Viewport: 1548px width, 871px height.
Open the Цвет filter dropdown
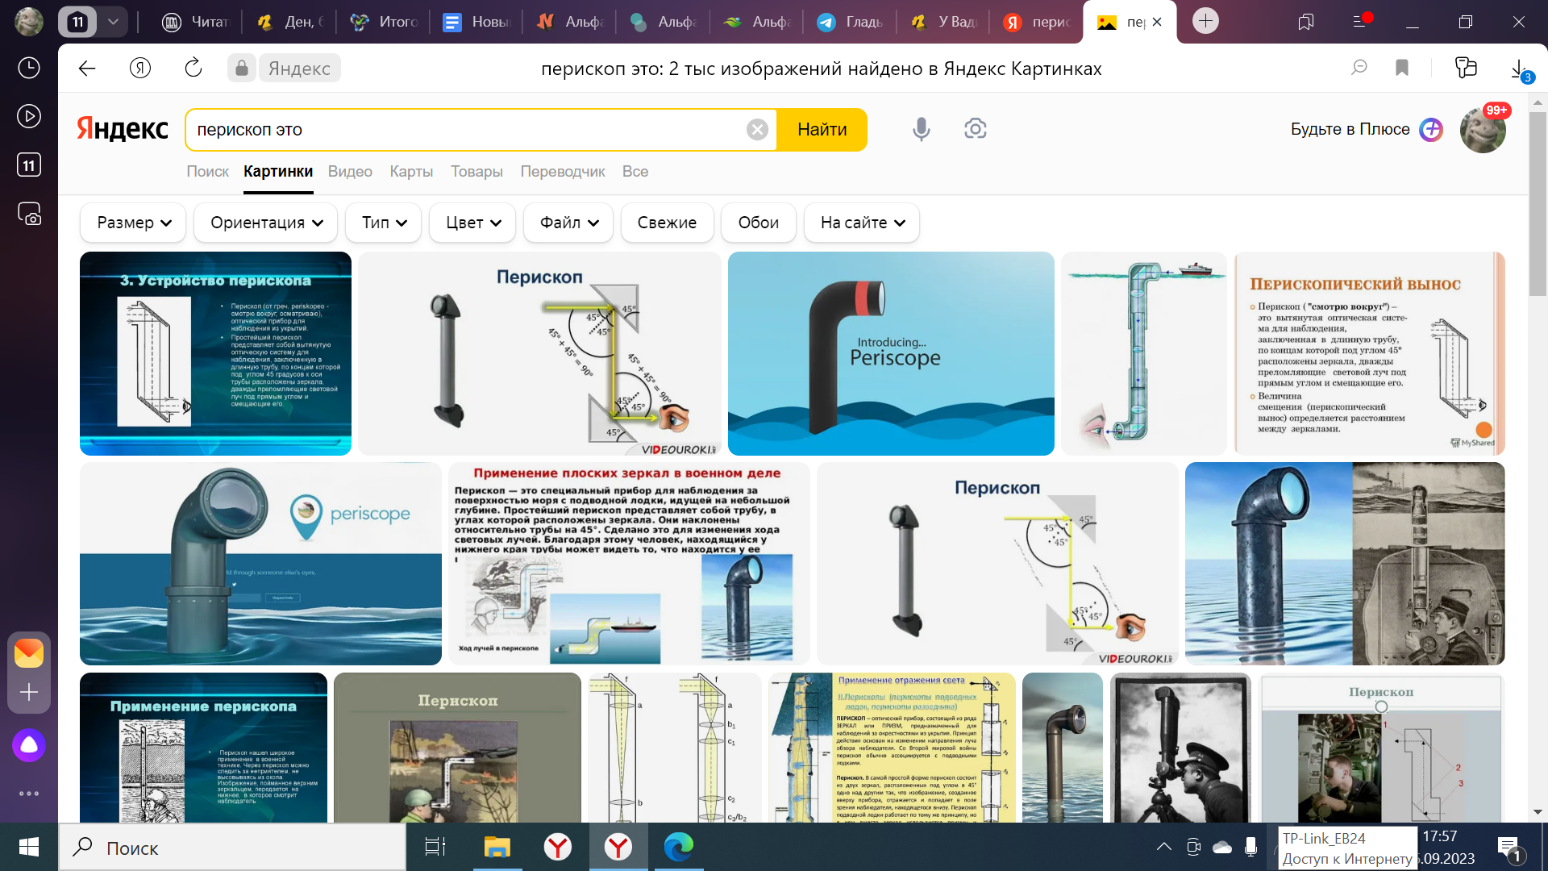473,223
